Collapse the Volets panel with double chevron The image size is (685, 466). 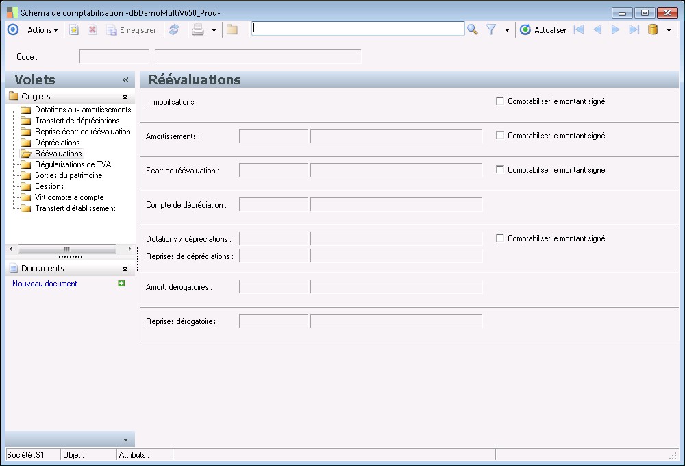click(125, 79)
